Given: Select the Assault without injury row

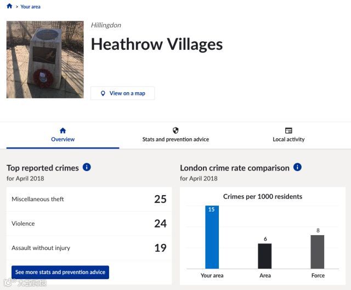Looking at the screenshot, I should 89,248.
